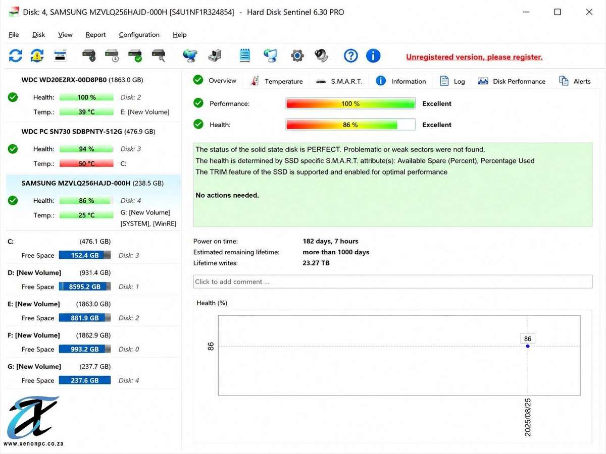Click the 86 data point on Health graph
Screen dimensions: 606x454
(x=528, y=346)
